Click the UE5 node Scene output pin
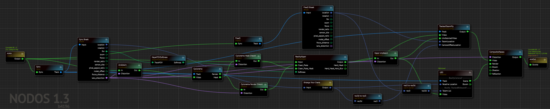 pos(470,81)
